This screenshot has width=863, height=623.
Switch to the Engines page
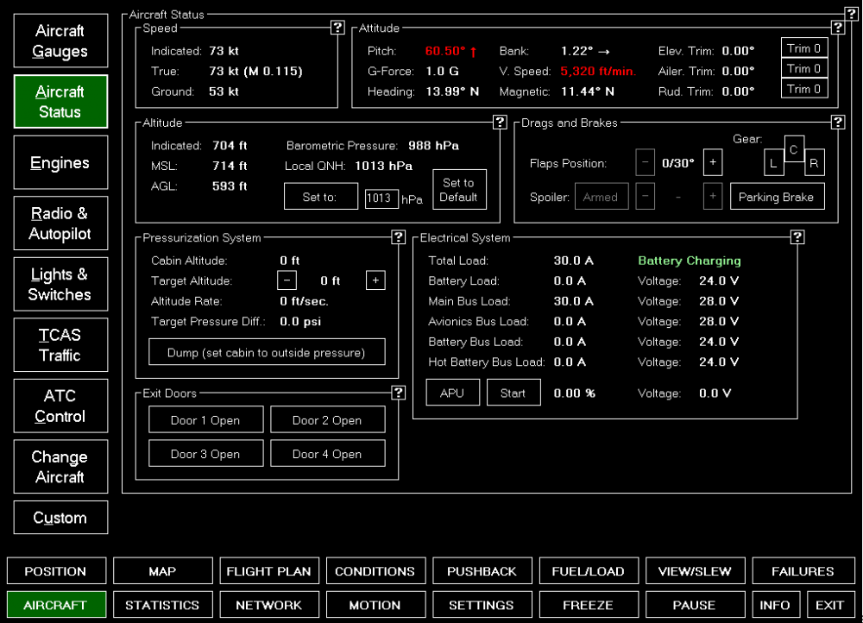point(60,163)
